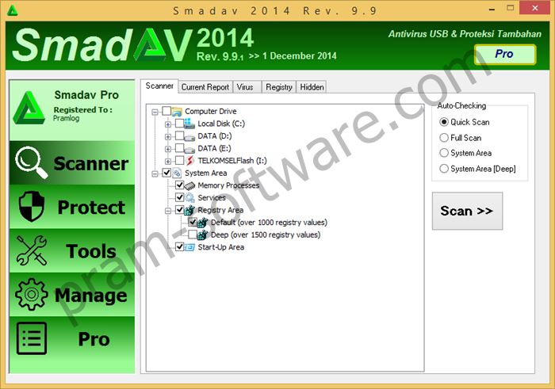The image size is (555, 389).
Task: Click the Computer Drive folder icon
Action: [x=177, y=112]
